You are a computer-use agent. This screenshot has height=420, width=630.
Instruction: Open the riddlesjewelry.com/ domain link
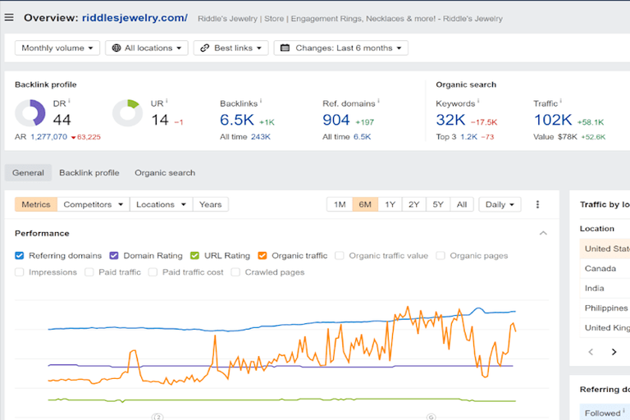[135, 18]
